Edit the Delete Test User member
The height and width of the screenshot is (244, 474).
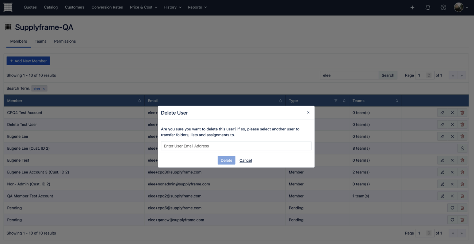442,125
